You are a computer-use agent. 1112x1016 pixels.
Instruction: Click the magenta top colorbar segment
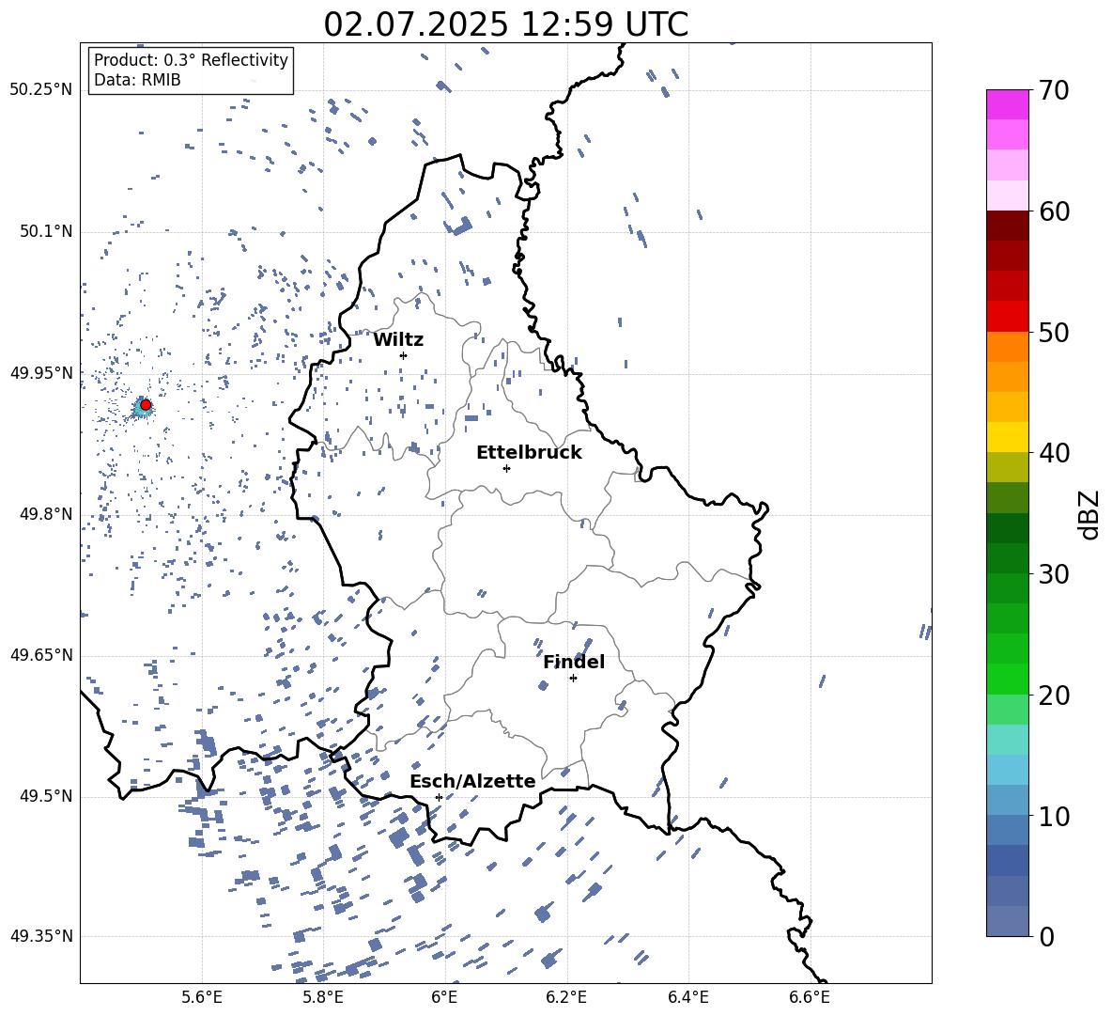[1008, 104]
